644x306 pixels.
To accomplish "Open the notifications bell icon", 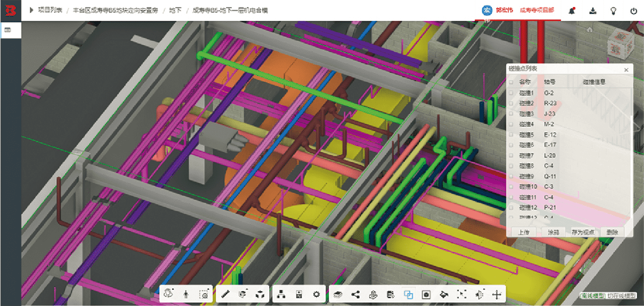I will pyautogui.click(x=572, y=11).
